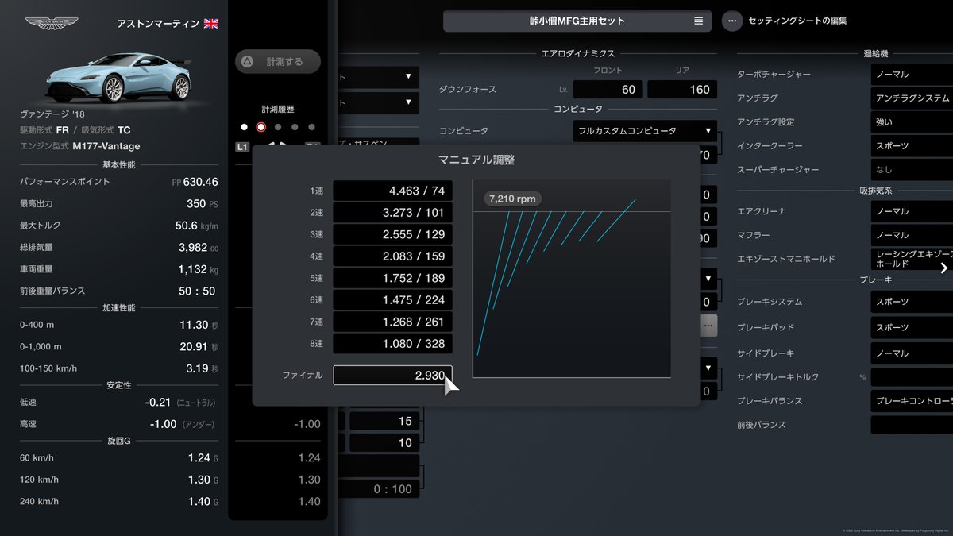The image size is (953, 536).
Task: Click the 7,210 rpm label on the gear graph
Action: click(512, 199)
